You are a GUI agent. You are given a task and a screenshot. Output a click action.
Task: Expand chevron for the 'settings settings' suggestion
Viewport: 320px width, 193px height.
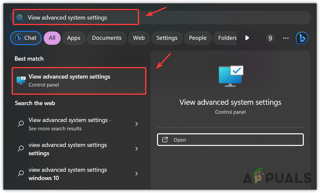pos(136,149)
